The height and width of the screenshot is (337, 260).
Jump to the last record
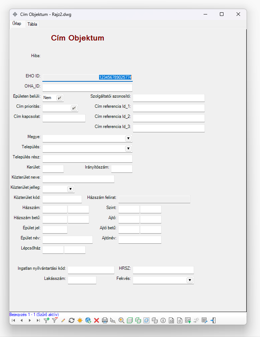(x=38, y=320)
